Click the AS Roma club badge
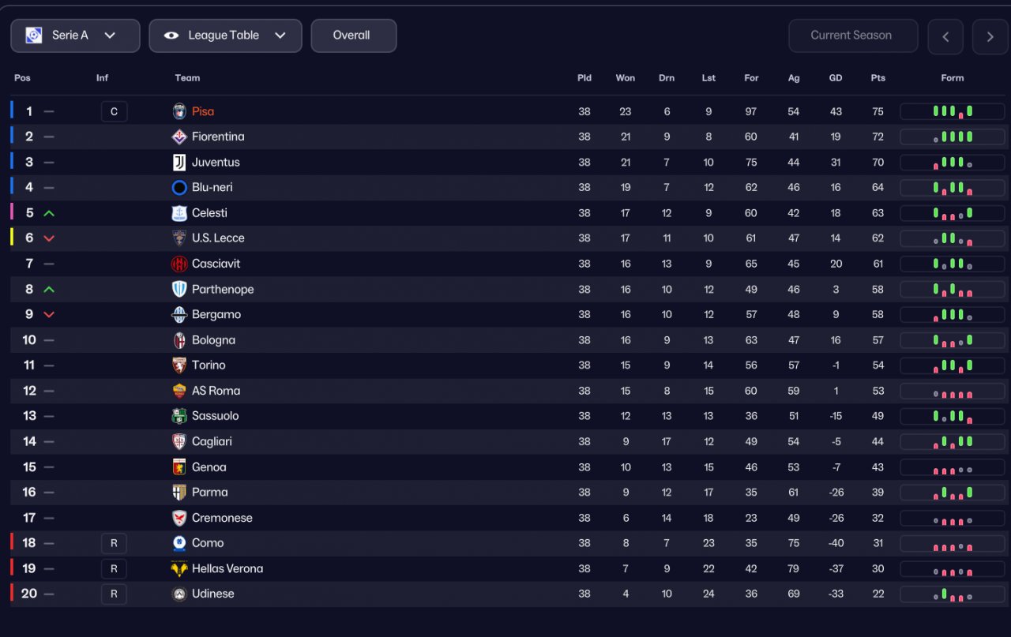Screen dimensions: 1011x637 tap(179, 391)
